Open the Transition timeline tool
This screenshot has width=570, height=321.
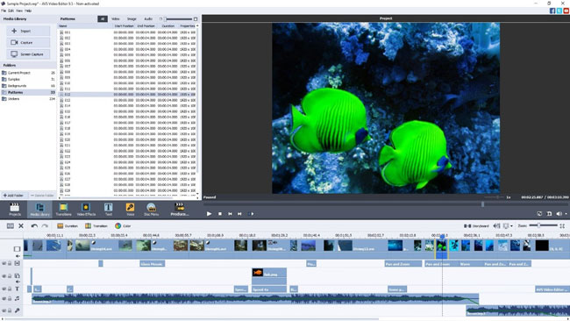pos(96,225)
